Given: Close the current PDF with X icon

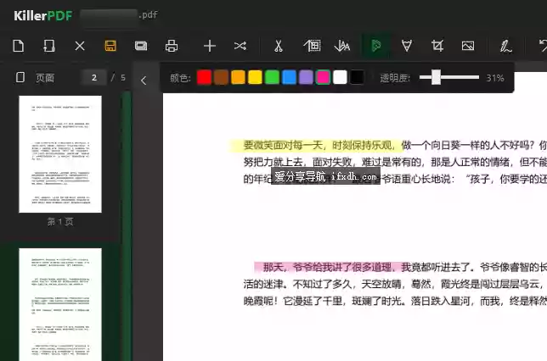Looking at the screenshot, I should tap(80, 46).
